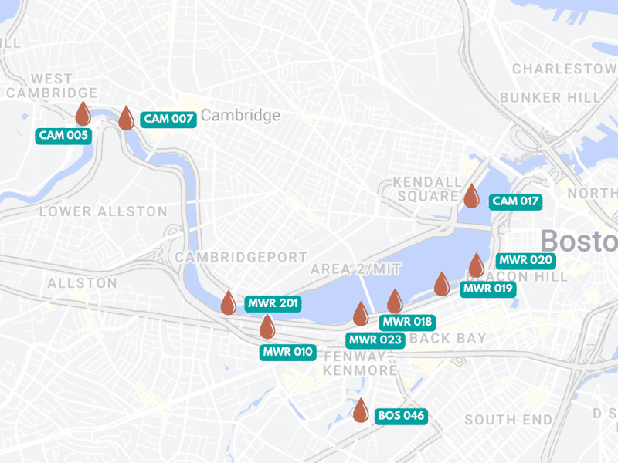Image resolution: width=618 pixels, height=463 pixels.
Task: Click the MWR 010 droplet marker
Action: coord(267,326)
